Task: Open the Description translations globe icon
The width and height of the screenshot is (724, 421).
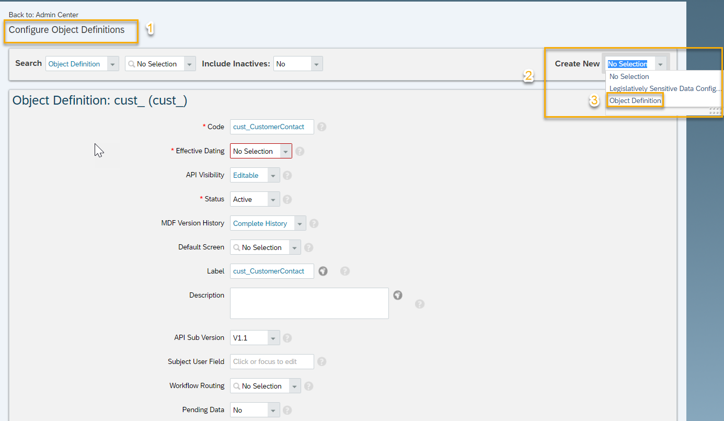Action: 398,295
